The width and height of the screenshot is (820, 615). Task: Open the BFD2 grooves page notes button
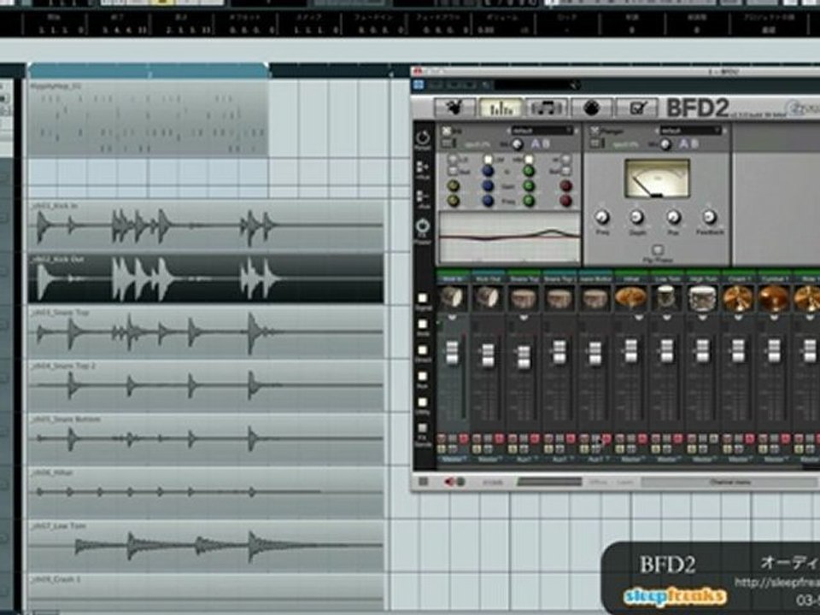tap(546, 108)
